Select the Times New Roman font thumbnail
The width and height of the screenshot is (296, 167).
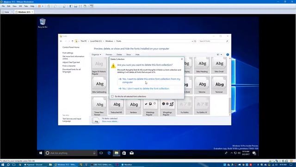click(x=99, y=106)
